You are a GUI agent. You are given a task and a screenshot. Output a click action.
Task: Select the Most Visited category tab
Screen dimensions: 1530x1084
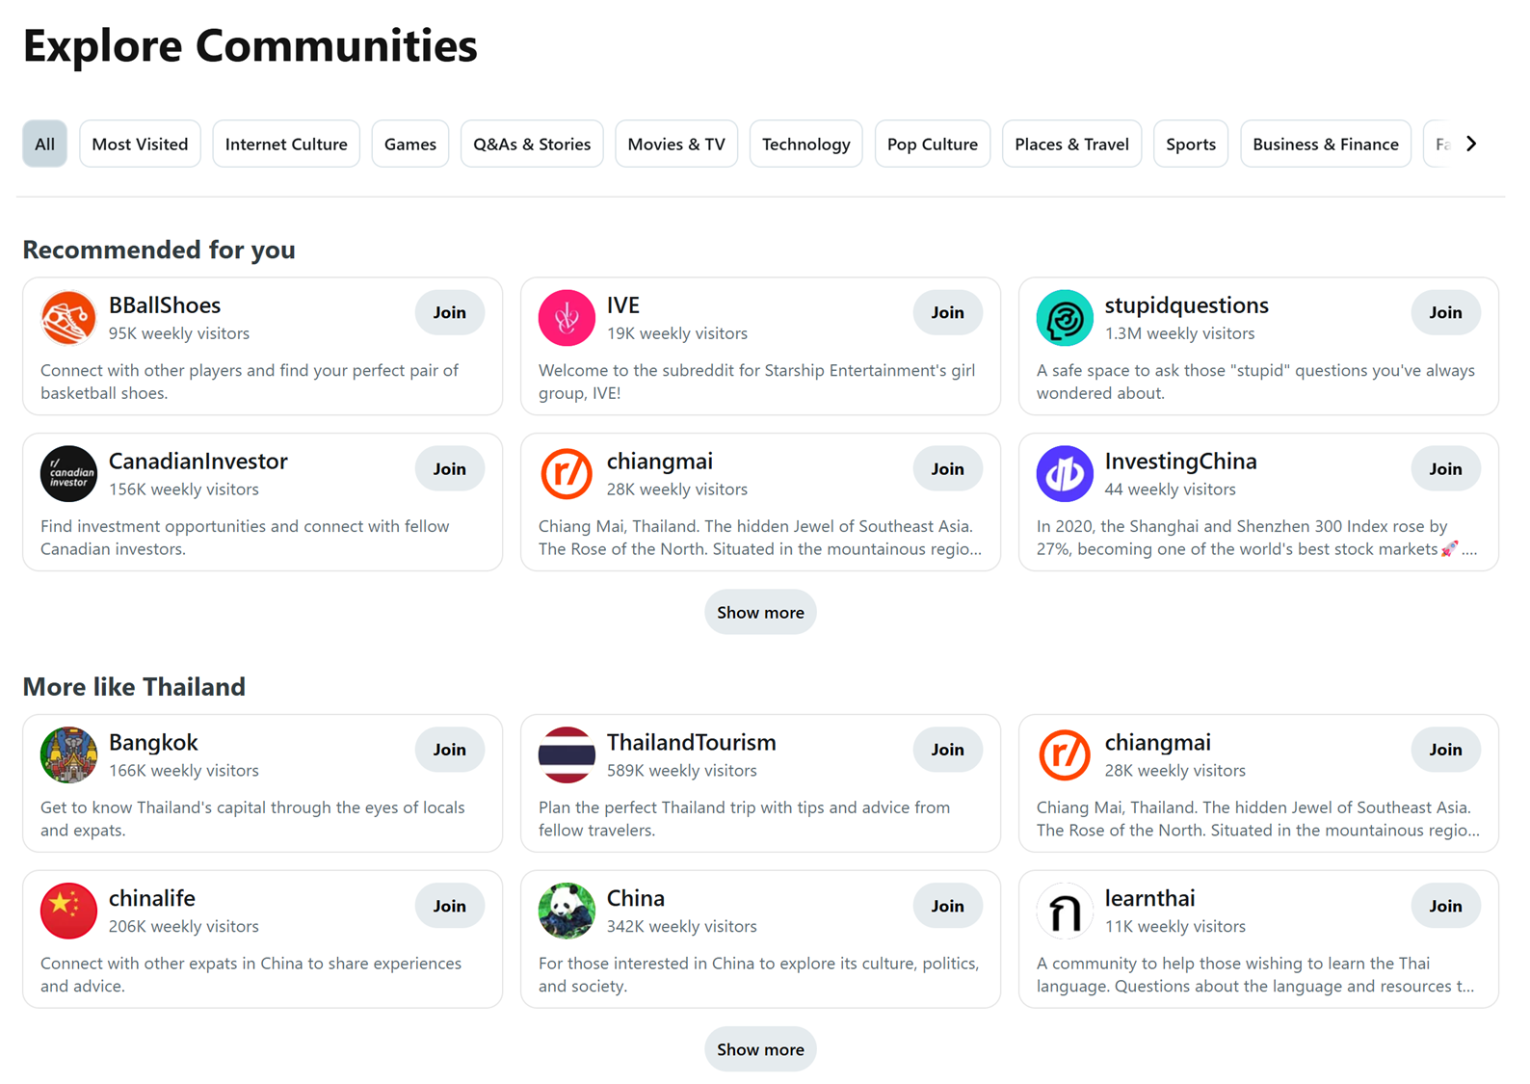(140, 144)
